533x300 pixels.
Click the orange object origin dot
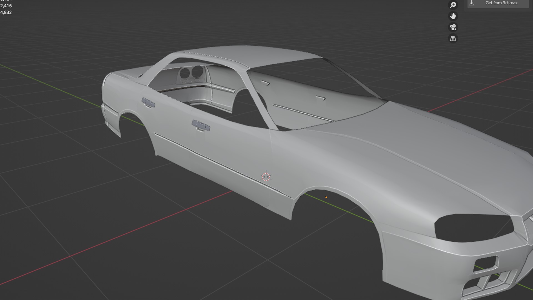point(326,197)
